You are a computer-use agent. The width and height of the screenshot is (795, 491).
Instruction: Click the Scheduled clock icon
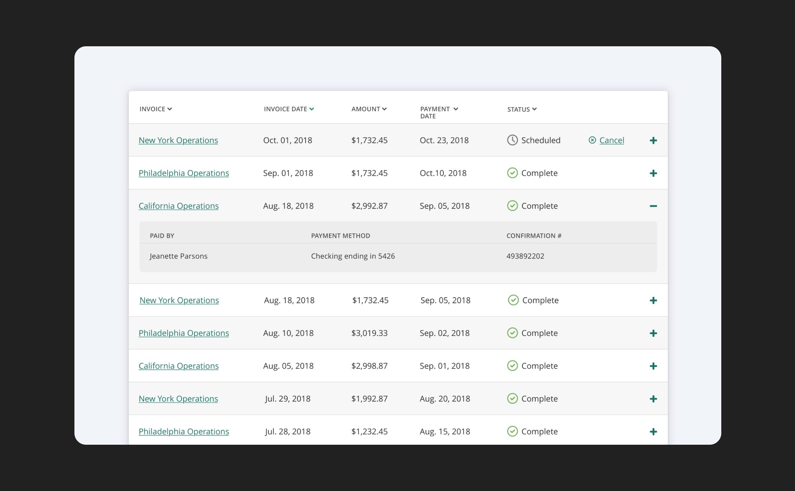pos(512,140)
